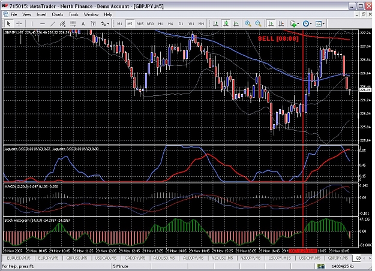This screenshot has width=375, height=271.
Task: Switch chart to H1 timeframe
Action: 160,23
